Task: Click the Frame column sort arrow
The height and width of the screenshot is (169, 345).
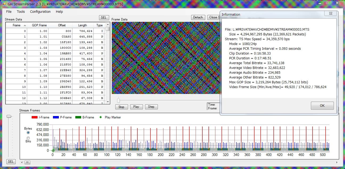Action: (25, 26)
